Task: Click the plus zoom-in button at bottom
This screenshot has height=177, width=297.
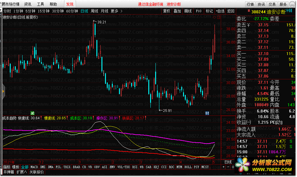Action: tap(223, 167)
